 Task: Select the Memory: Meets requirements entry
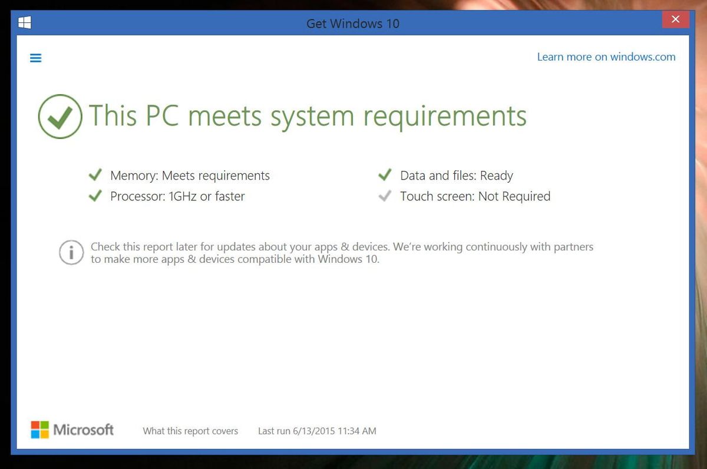[x=189, y=175]
